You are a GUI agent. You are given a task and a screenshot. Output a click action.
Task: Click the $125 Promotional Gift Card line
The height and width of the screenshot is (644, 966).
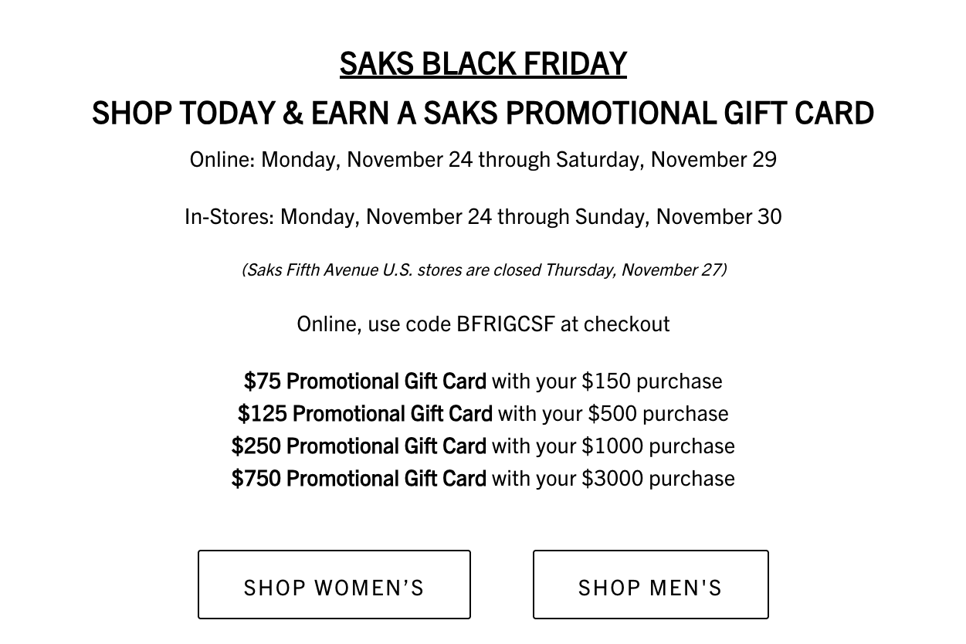[x=483, y=413]
